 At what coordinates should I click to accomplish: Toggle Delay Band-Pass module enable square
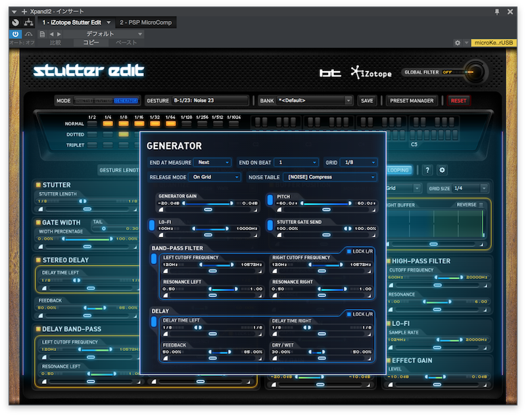tap(38, 329)
